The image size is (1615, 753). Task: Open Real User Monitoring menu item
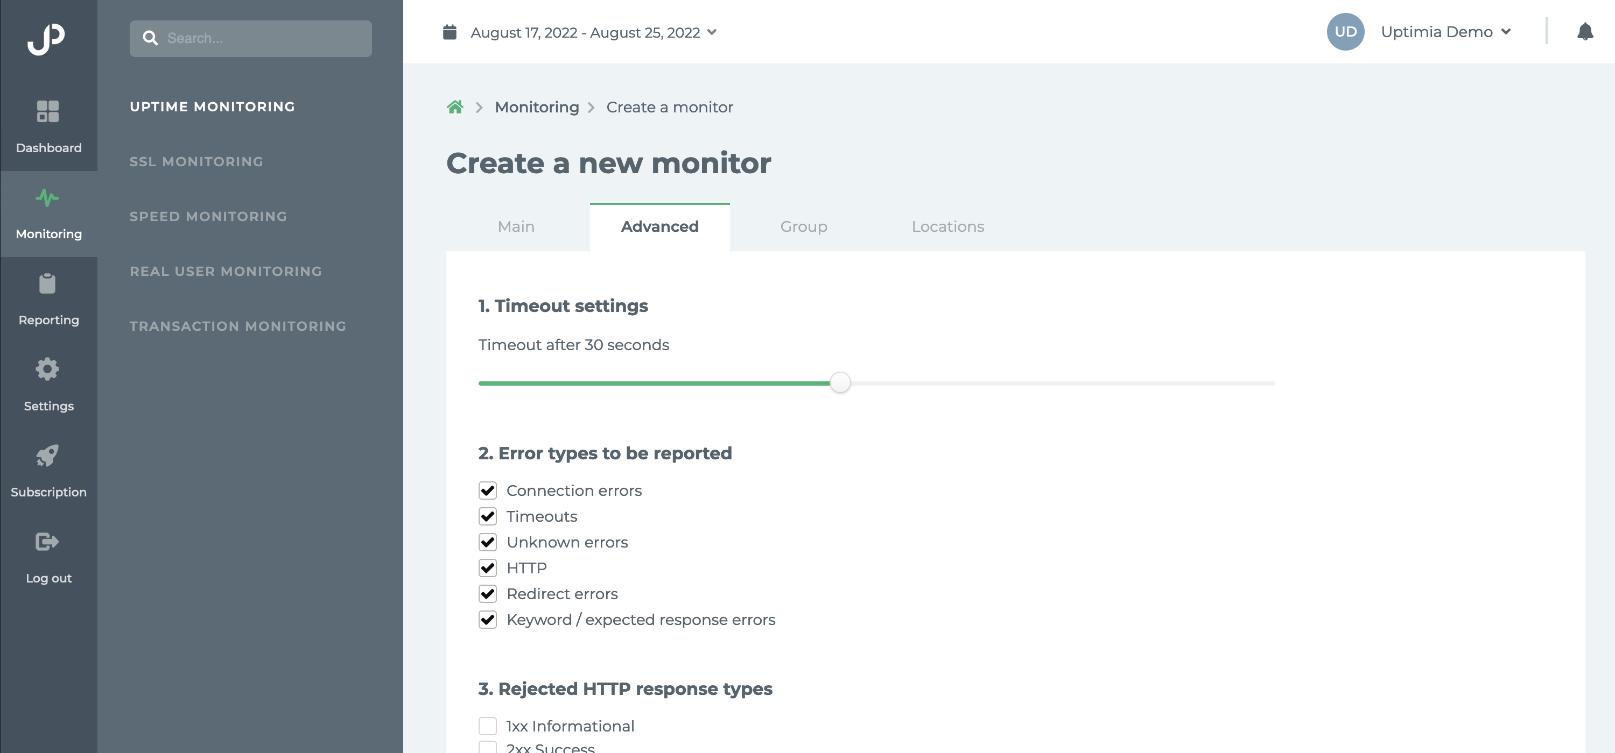pos(226,271)
